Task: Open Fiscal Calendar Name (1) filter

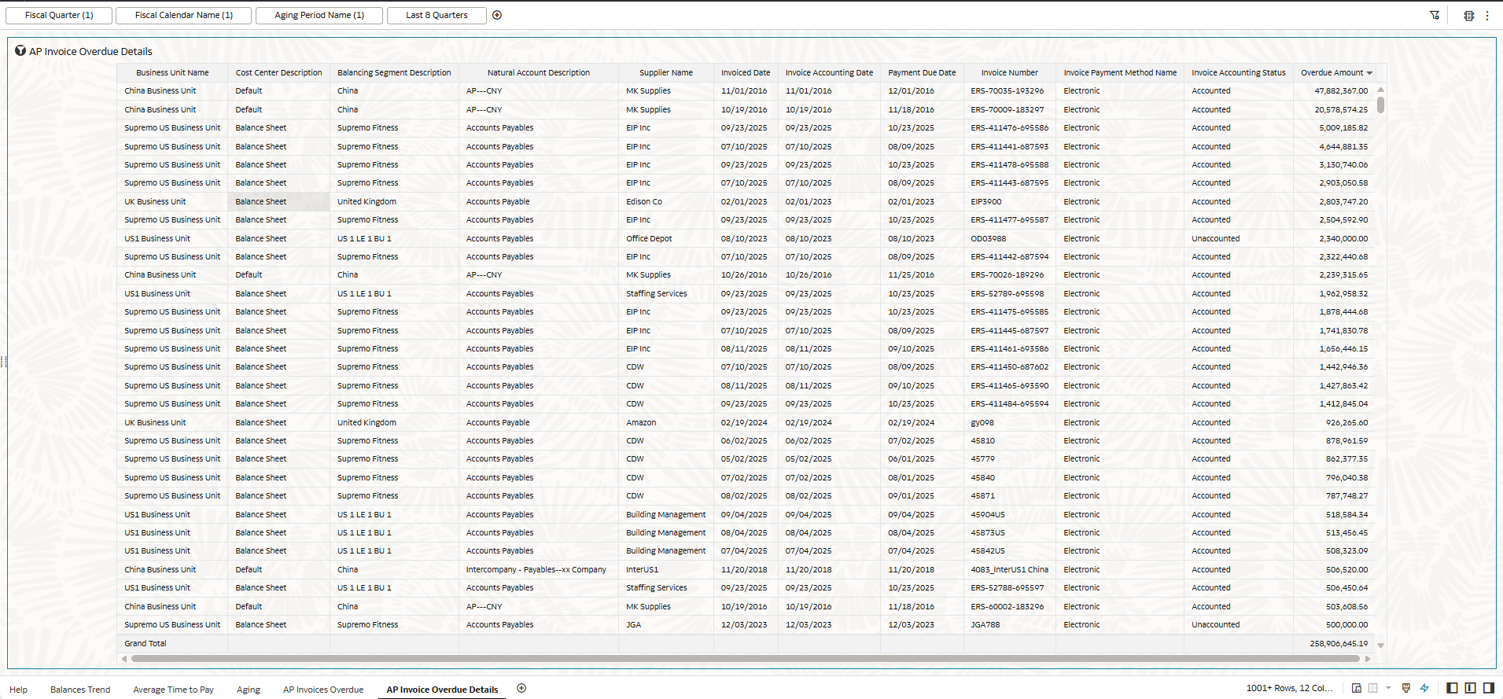Action: [183, 15]
